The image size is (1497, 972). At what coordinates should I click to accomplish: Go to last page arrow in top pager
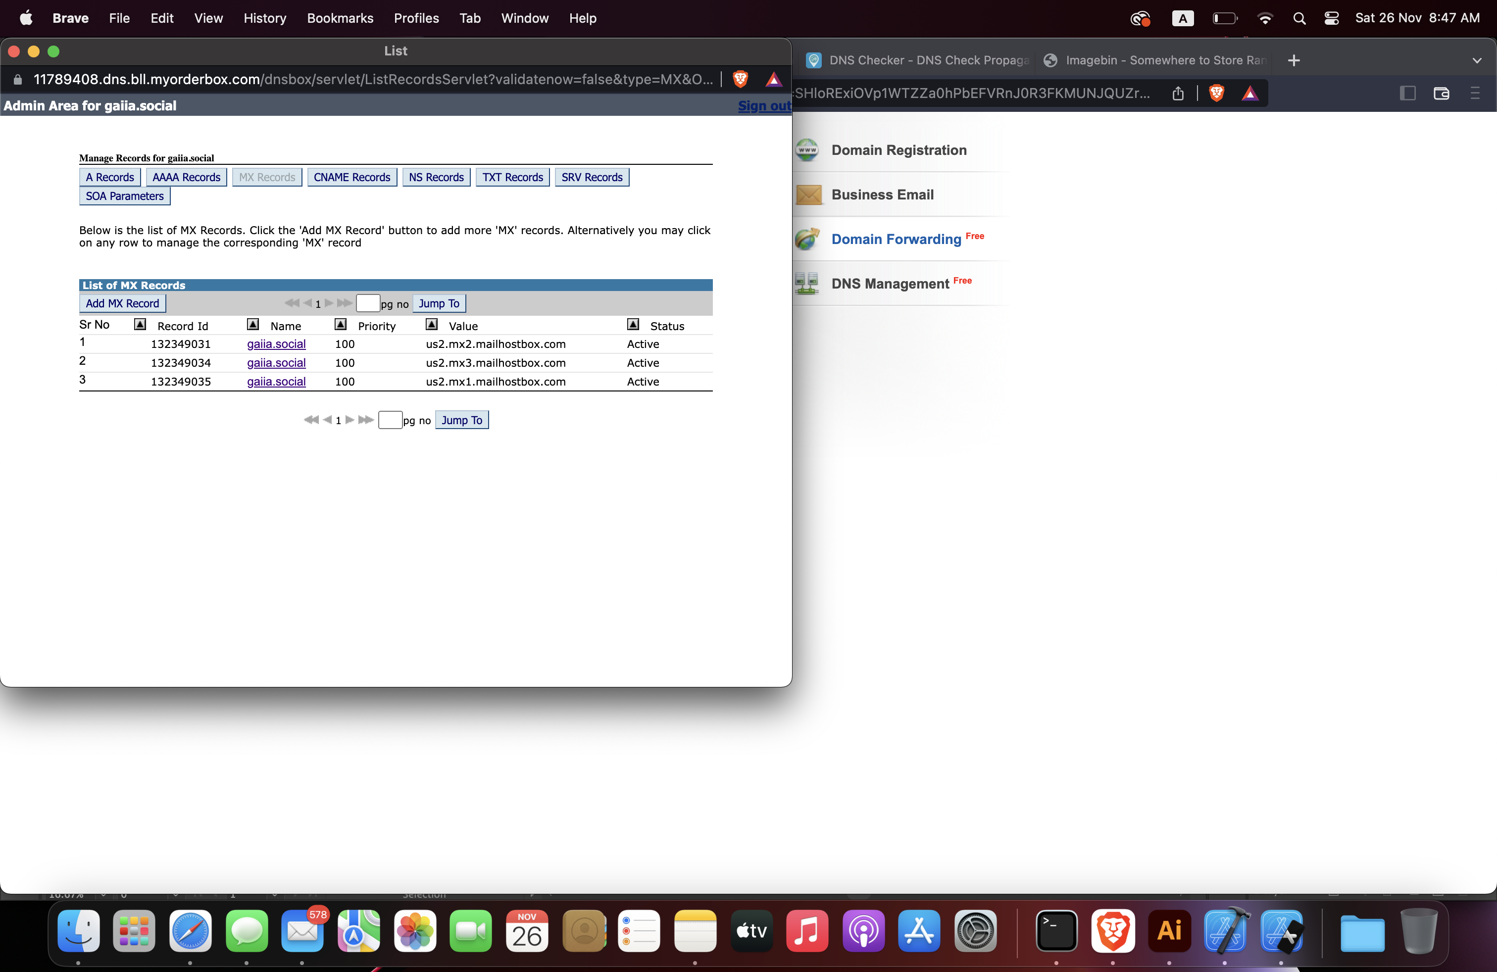coord(344,303)
